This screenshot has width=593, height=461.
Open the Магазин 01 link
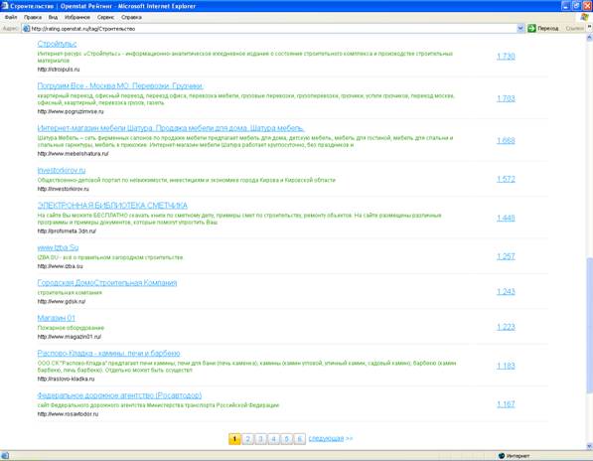point(56,318)
